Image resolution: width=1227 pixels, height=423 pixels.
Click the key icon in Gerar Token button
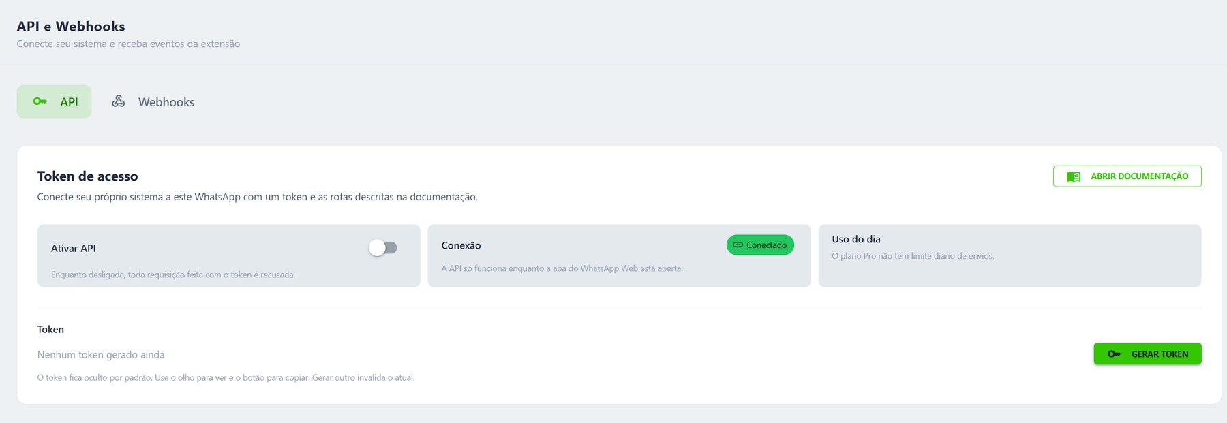pyautogui.click(x=1115, y=354)
